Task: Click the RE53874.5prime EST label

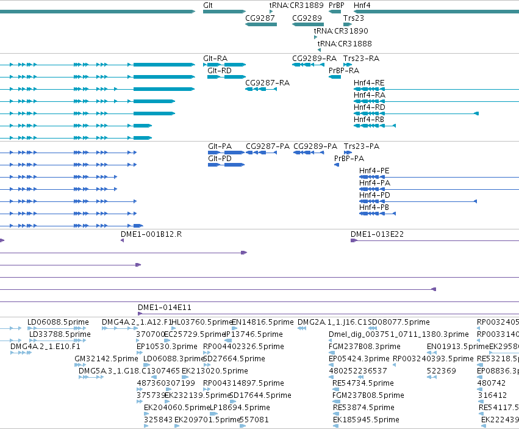Action: [363, 408]
